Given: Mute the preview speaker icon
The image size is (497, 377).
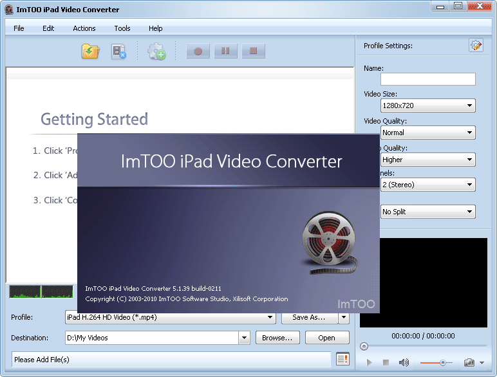Looking at the screenshot, I should (x=404, y=362).
